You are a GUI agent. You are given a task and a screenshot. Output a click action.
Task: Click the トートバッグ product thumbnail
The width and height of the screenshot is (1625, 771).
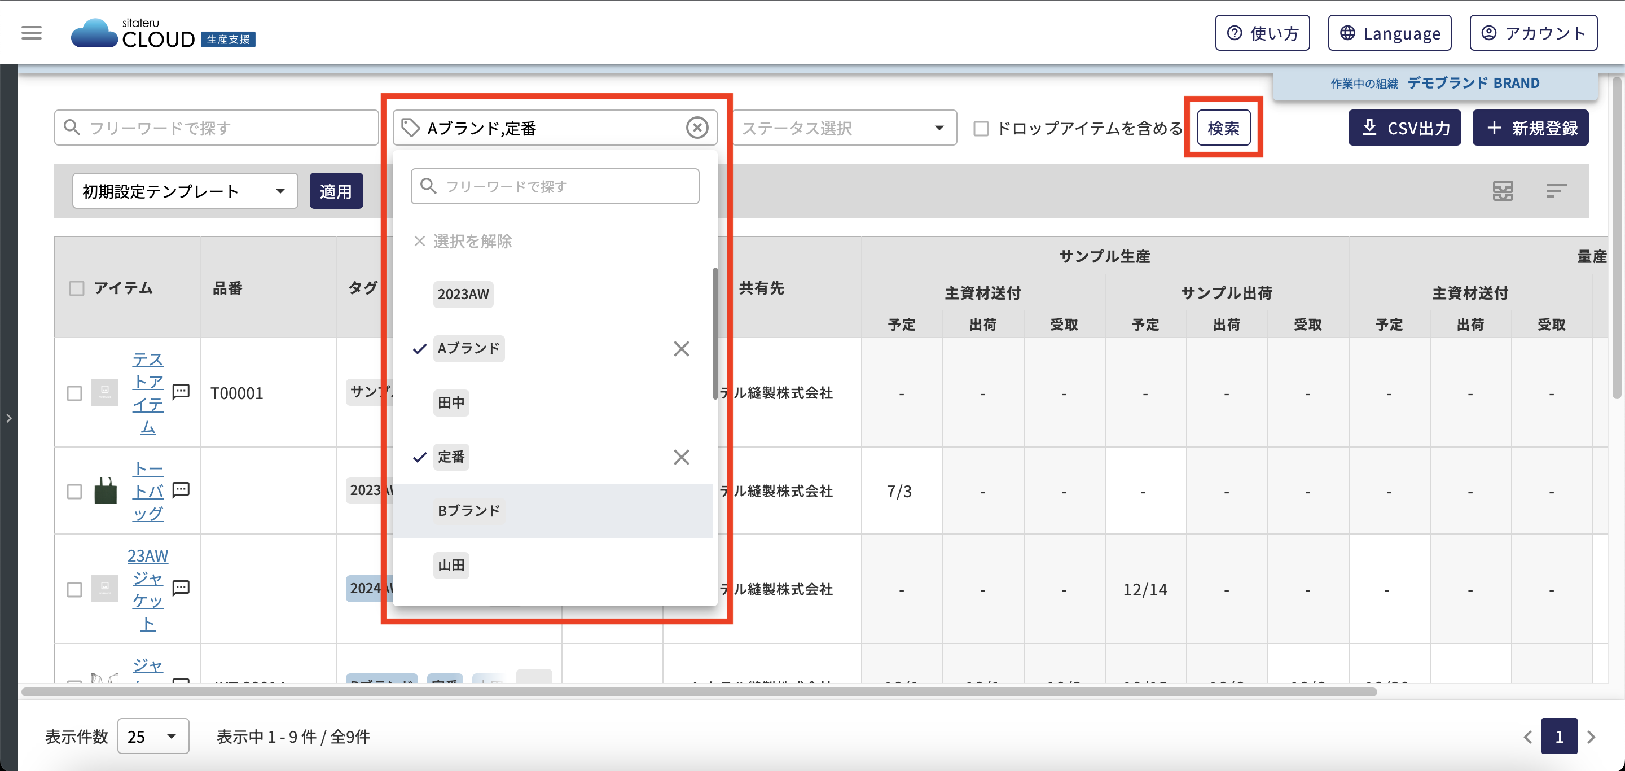(106, 491)
